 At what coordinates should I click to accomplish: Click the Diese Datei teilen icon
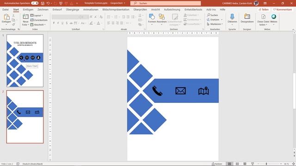point(263,17)
